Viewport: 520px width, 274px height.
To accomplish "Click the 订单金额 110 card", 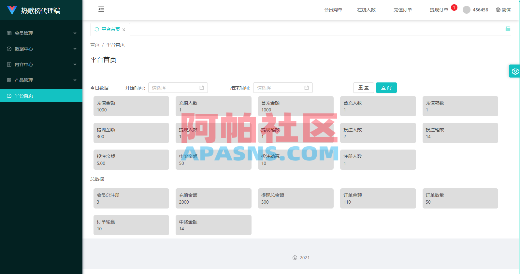I will click(378, 198).
